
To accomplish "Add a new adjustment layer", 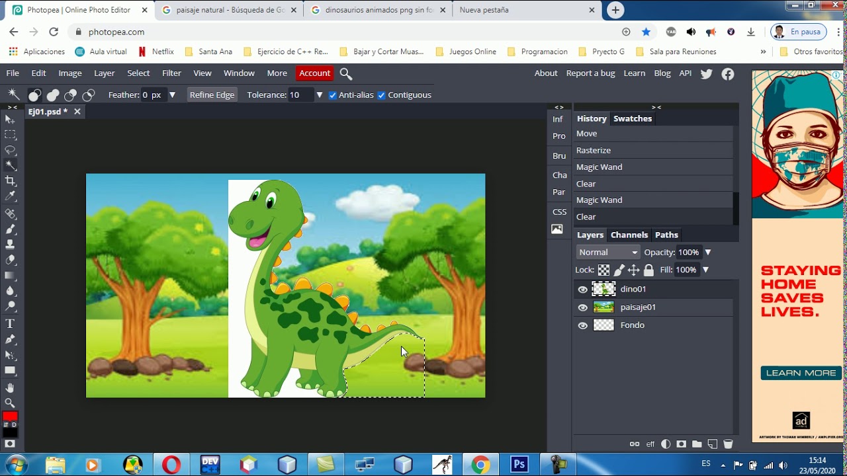I will click(666, 444).
